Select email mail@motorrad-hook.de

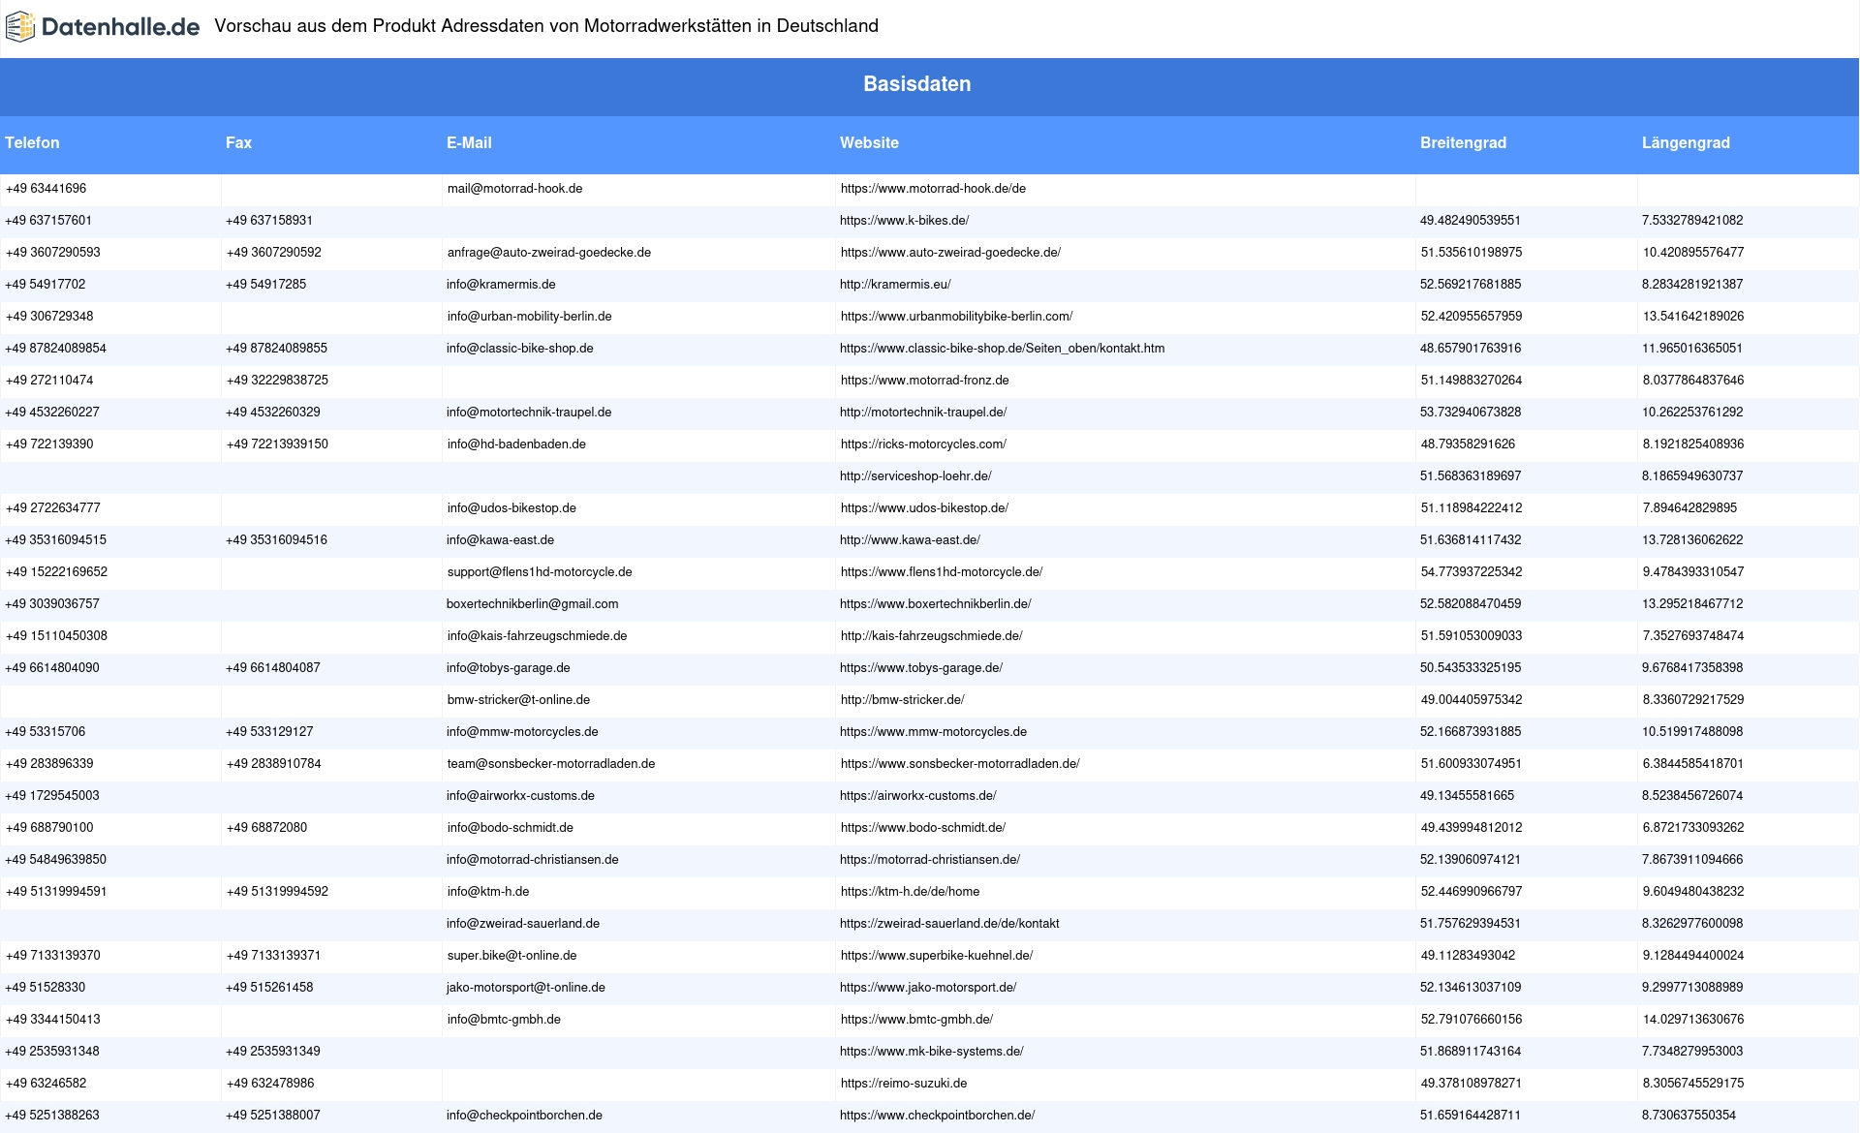(x=514, y=189)
